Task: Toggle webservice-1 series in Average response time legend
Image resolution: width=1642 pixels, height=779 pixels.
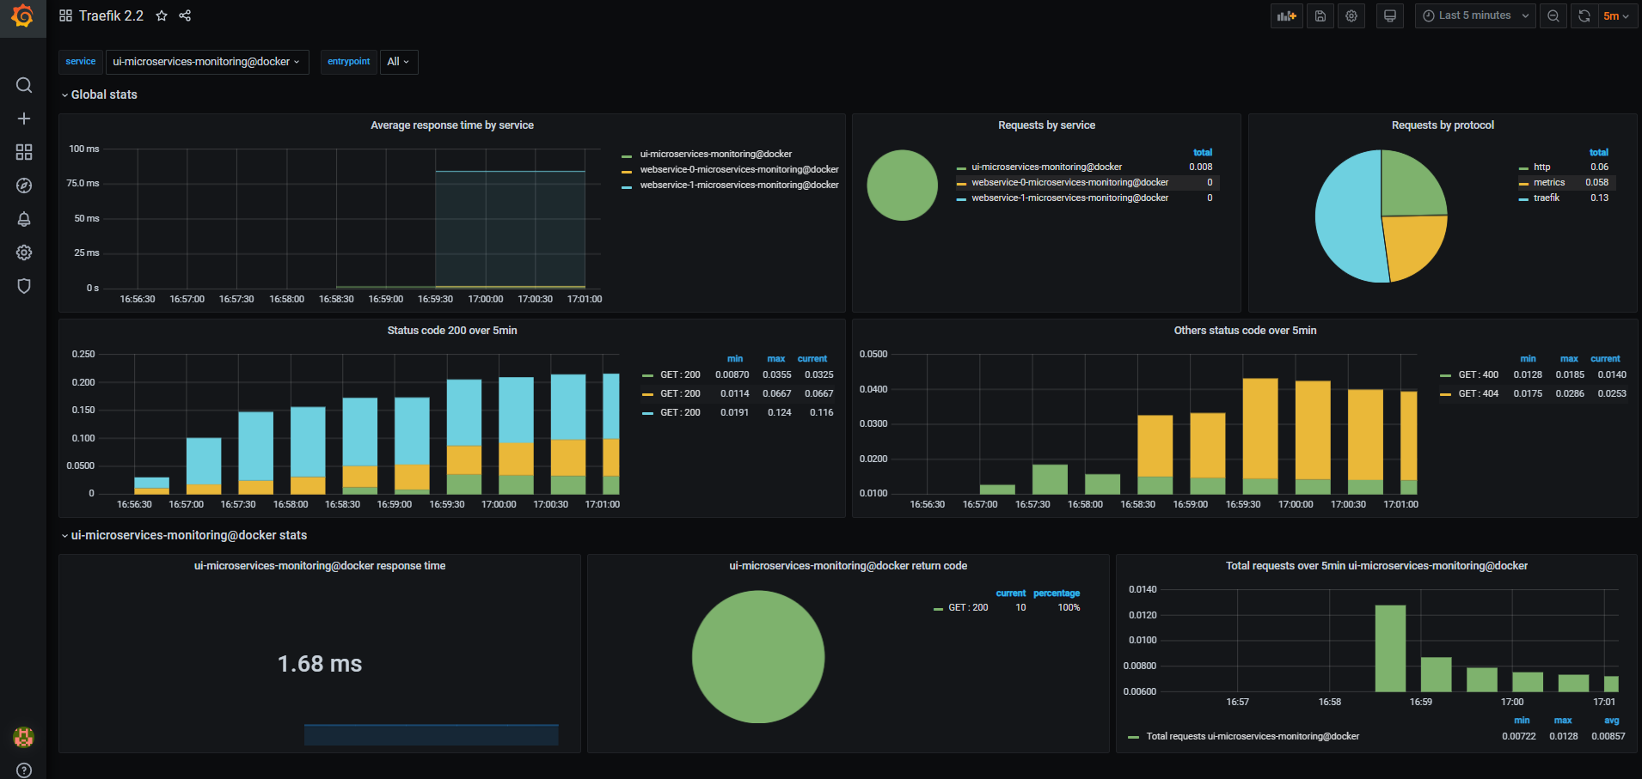Action: click(739, 185)
